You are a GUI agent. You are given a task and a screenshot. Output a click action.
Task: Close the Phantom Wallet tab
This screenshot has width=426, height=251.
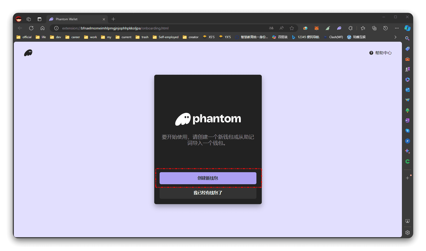(x=104, y=19)
